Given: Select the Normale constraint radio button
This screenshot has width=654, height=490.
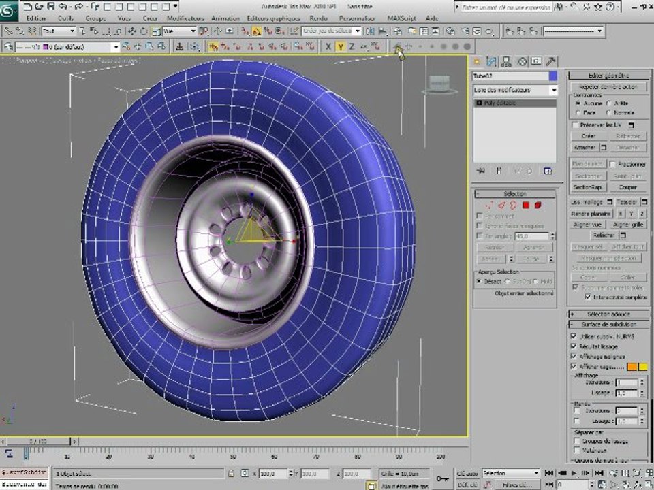Looking at the screenshot, I should (609, 112).
